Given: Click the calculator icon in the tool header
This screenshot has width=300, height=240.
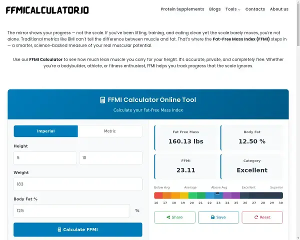Looking at the screenshot, I should tap(102, 100).
